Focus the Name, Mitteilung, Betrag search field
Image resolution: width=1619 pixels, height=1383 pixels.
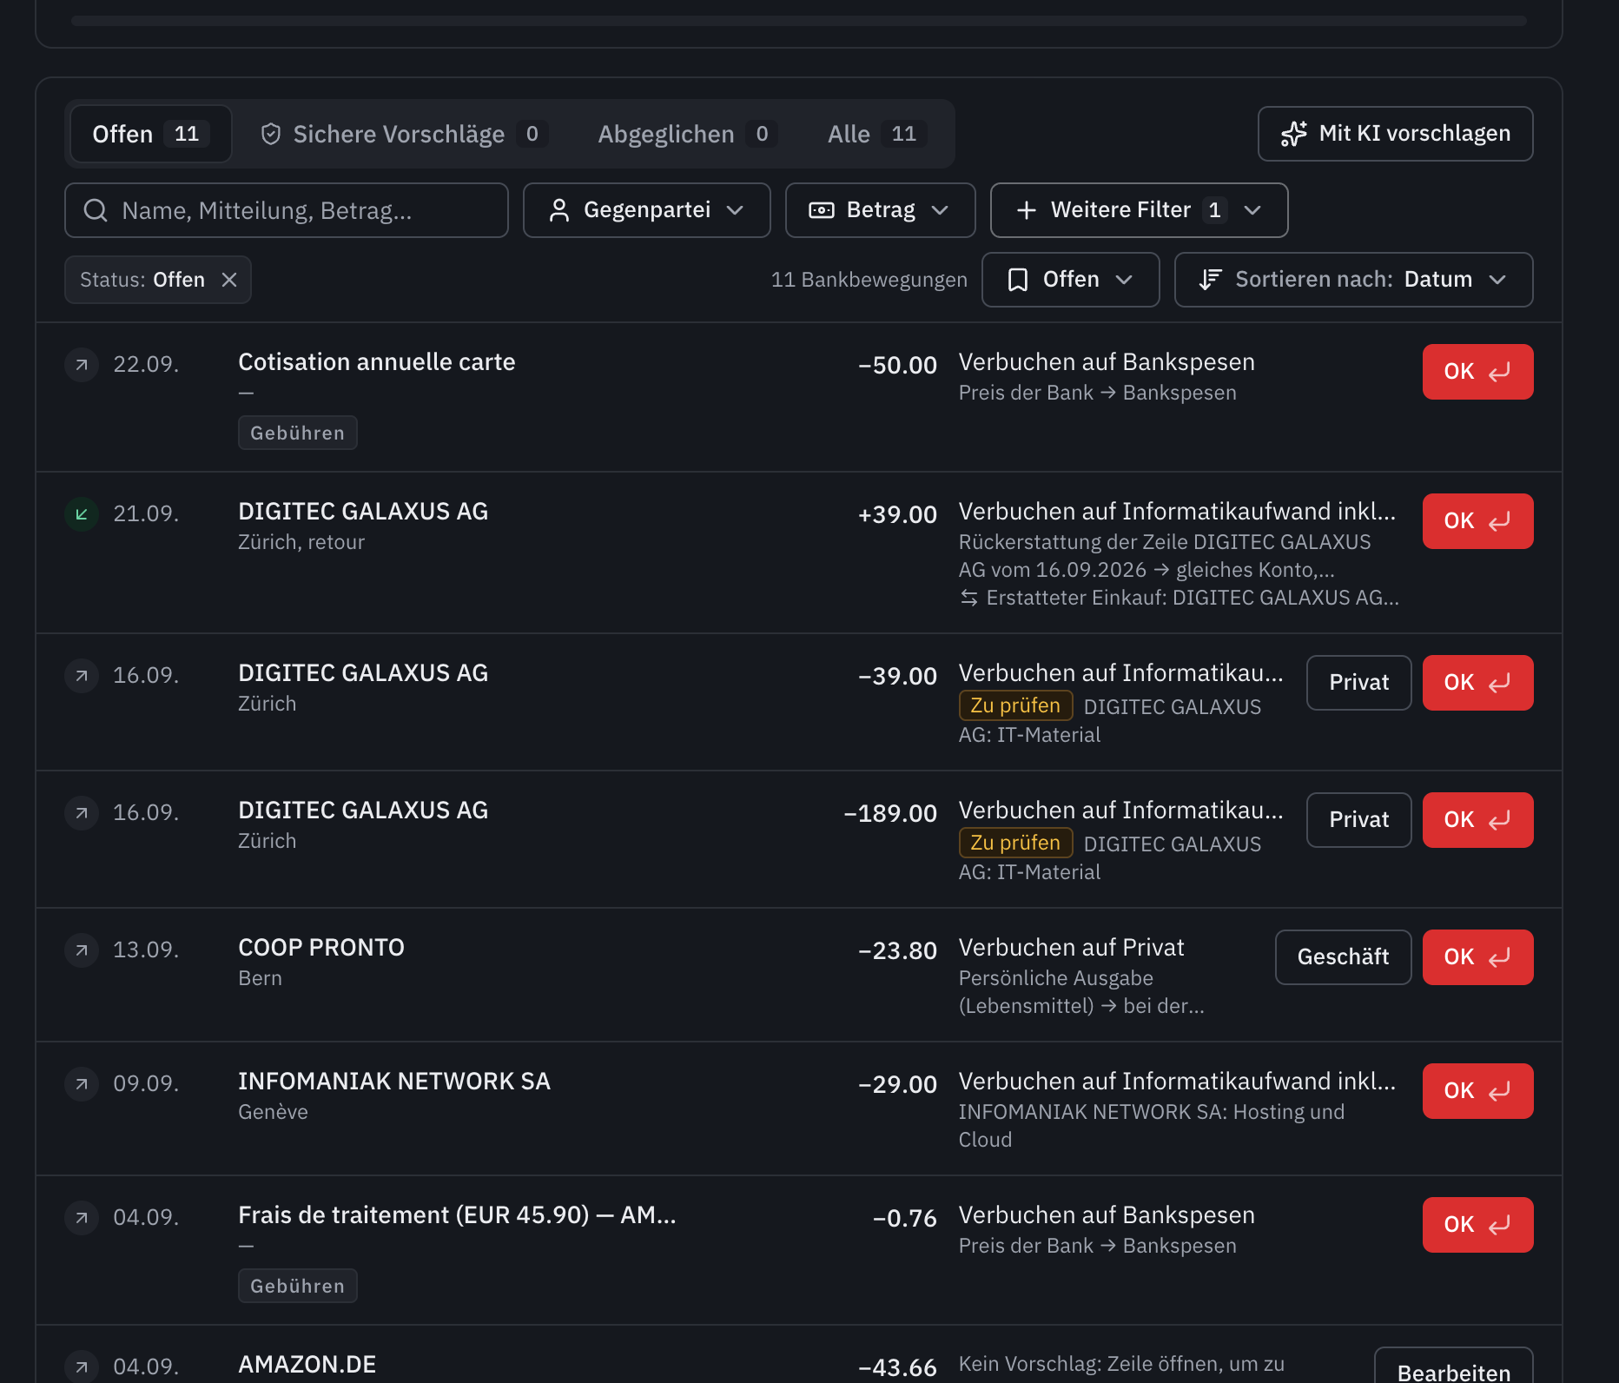pos(287,210)
